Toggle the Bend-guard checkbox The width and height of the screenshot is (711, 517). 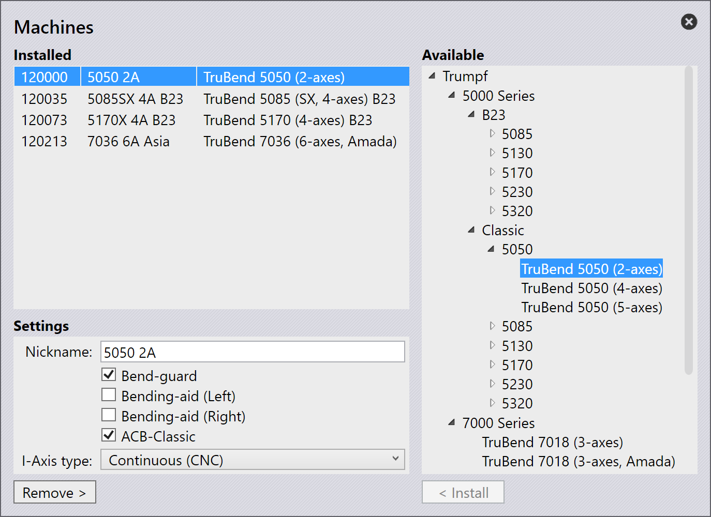click(109, 374)
